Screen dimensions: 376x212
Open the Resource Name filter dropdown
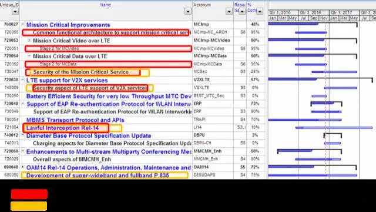[242, 11]
